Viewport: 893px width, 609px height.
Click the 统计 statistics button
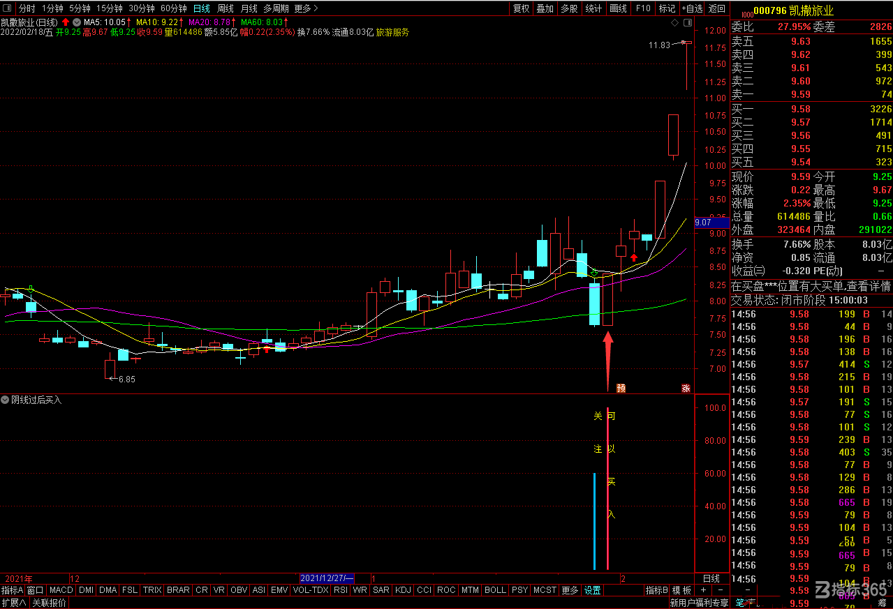coord(594,8)
